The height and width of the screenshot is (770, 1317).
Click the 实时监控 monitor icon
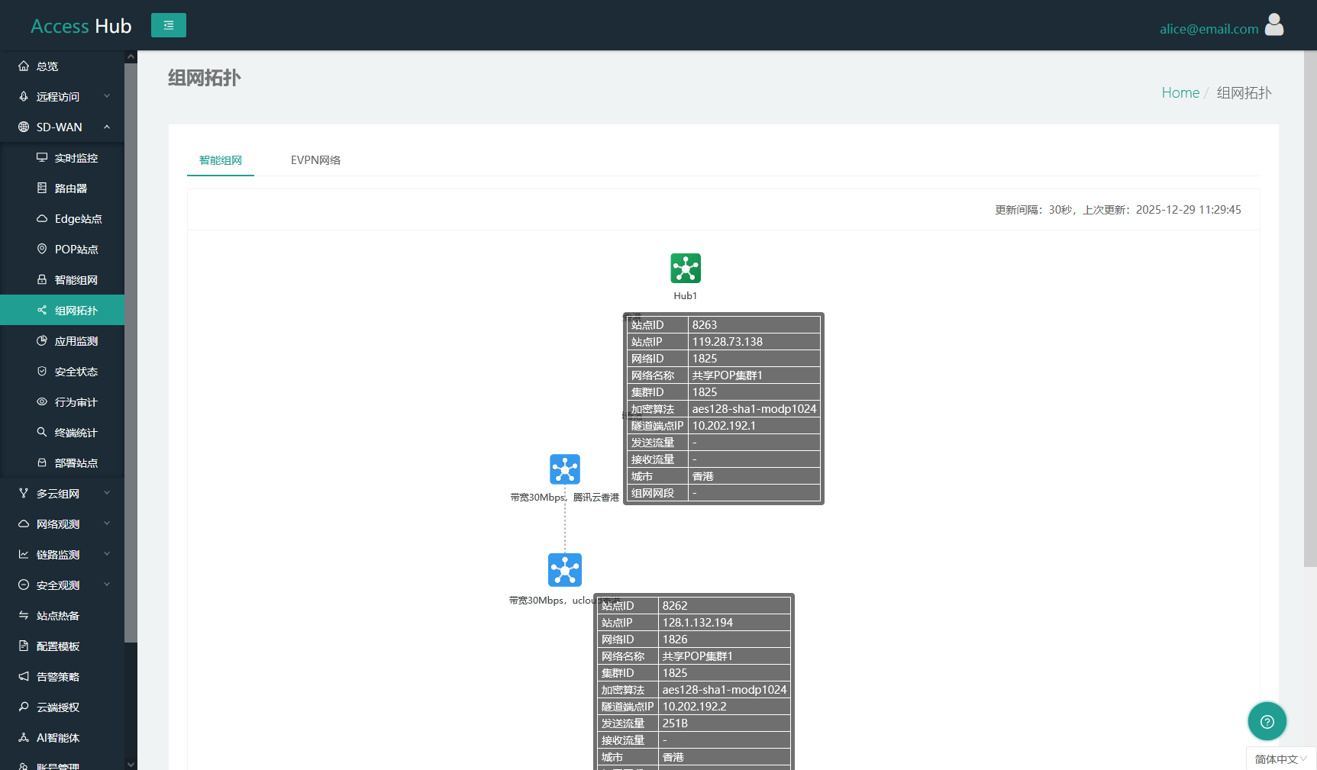42,158
